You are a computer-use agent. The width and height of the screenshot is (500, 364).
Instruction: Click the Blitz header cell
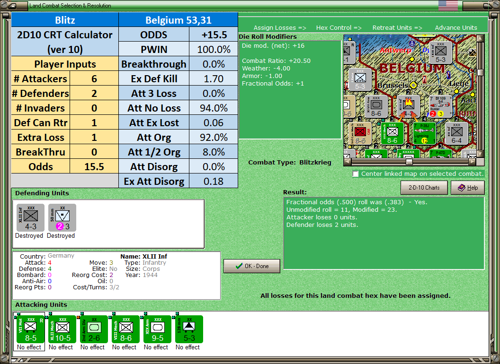click(65, 20)
